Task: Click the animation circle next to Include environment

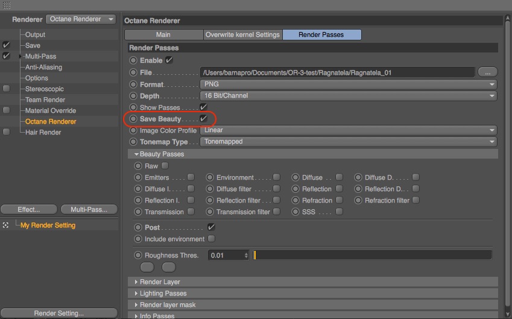Action: click(x=138, y=239)
